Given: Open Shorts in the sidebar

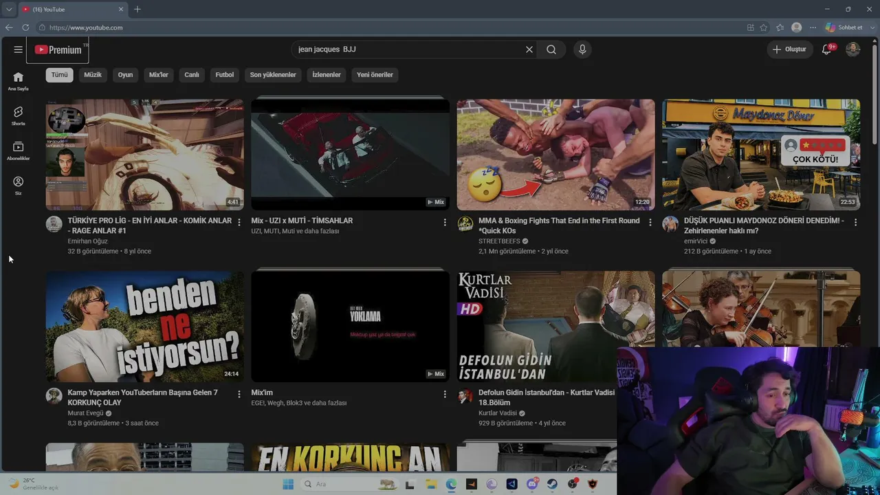Looking at the screenshot, I should point(18,115).
